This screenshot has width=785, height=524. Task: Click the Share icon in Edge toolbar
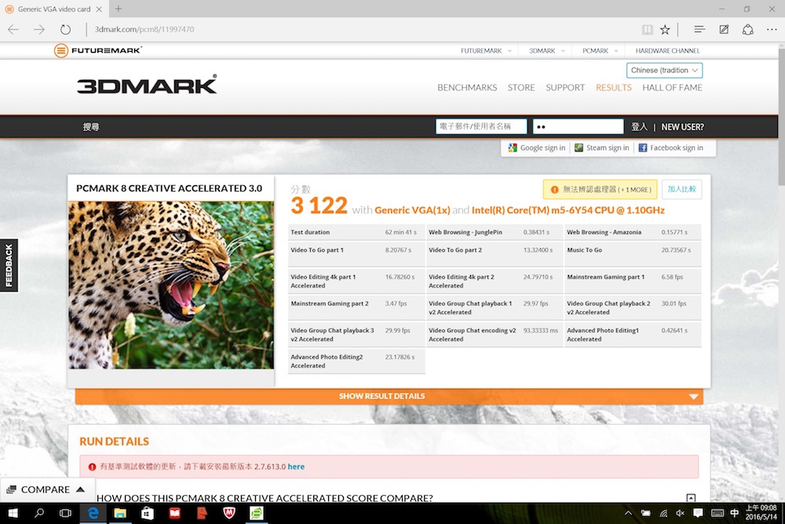[747, 29]
